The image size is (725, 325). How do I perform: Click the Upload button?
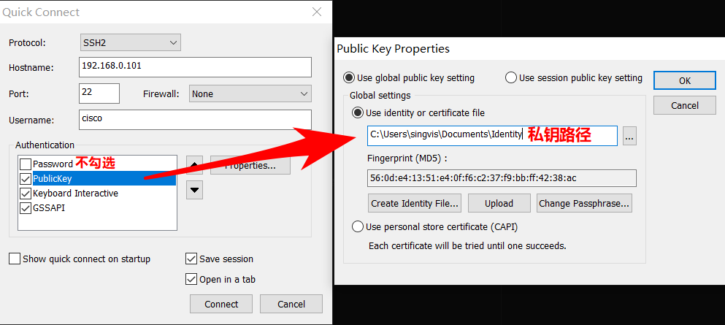pyautogui.click(x=499, y=204)
